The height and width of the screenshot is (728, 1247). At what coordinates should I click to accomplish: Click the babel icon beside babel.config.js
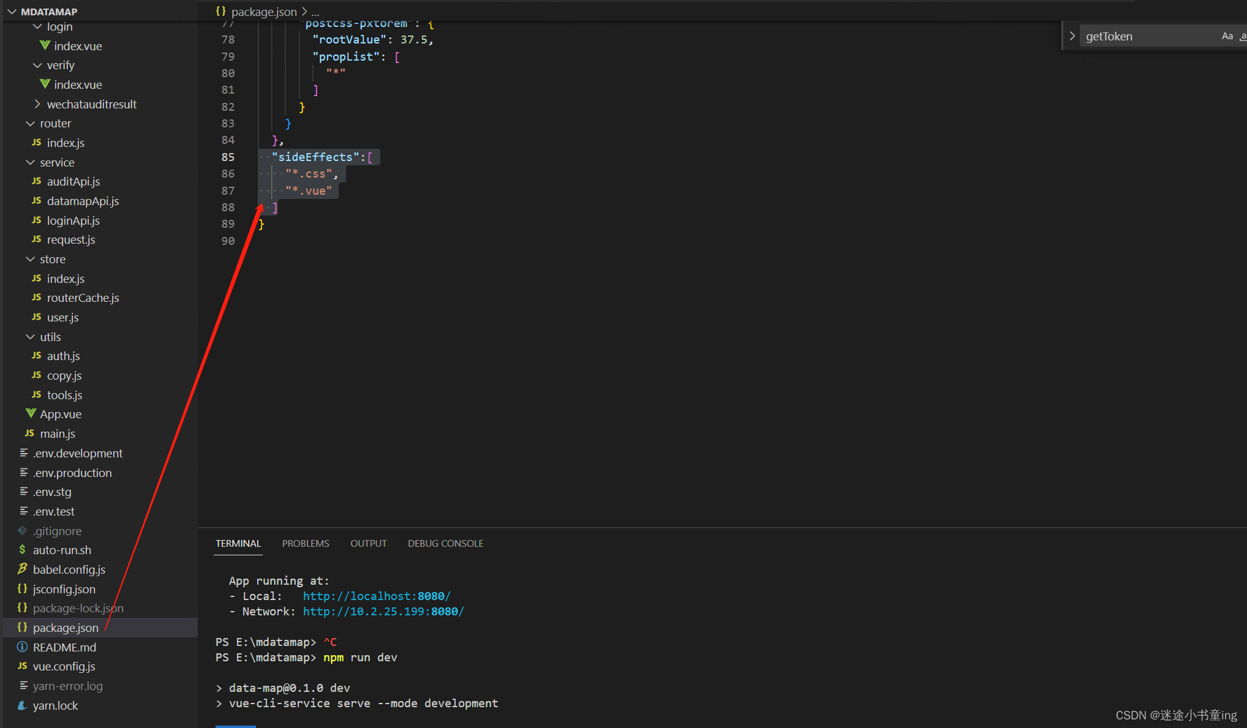pyautogui.click(x=23, y=569)
